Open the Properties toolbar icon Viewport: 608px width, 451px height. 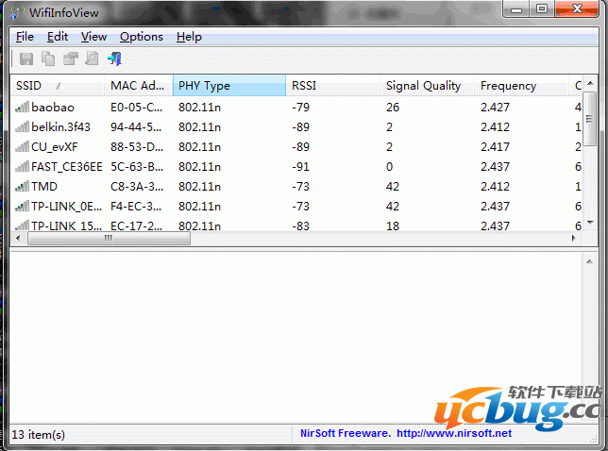coord(71,58)
